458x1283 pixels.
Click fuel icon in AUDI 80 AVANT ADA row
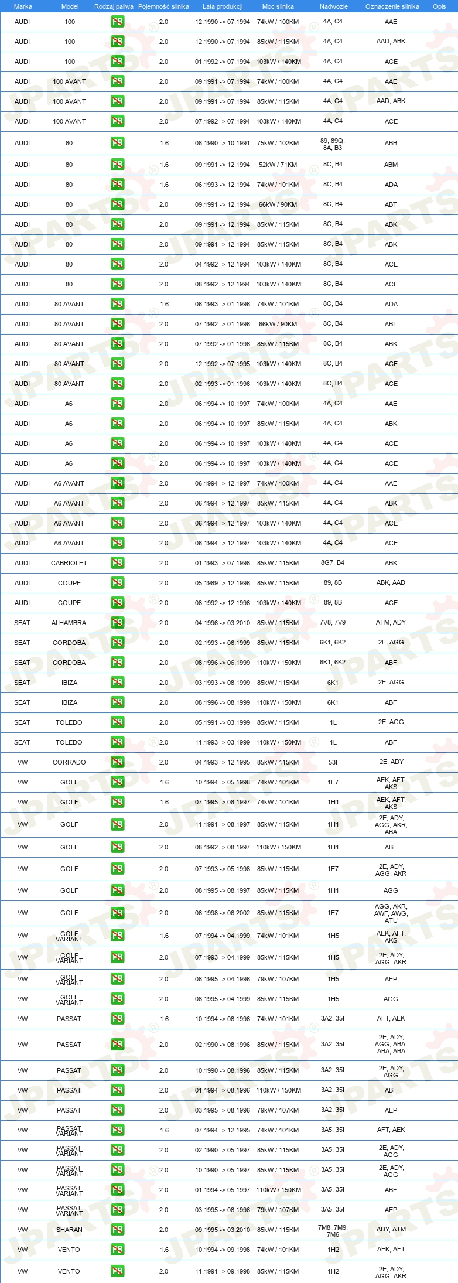(117, 304)
